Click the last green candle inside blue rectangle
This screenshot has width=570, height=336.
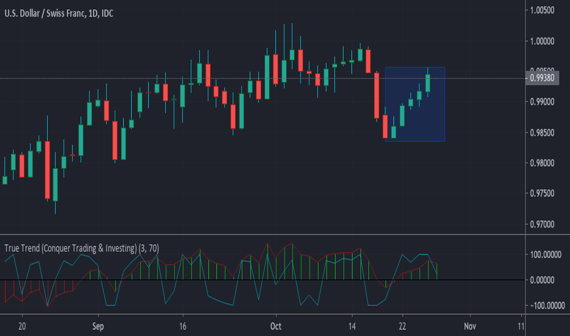(428, 83)
